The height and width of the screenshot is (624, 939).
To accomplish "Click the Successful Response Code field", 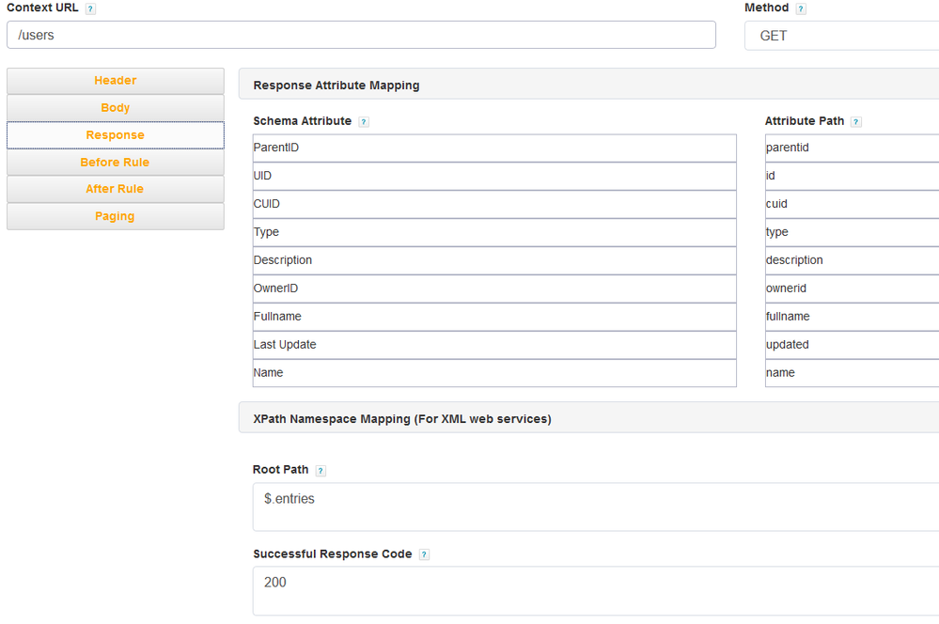I will click(x=596, y=590).
